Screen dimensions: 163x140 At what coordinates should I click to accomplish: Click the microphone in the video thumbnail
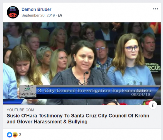pyautogui.click(x=85, y=78)
